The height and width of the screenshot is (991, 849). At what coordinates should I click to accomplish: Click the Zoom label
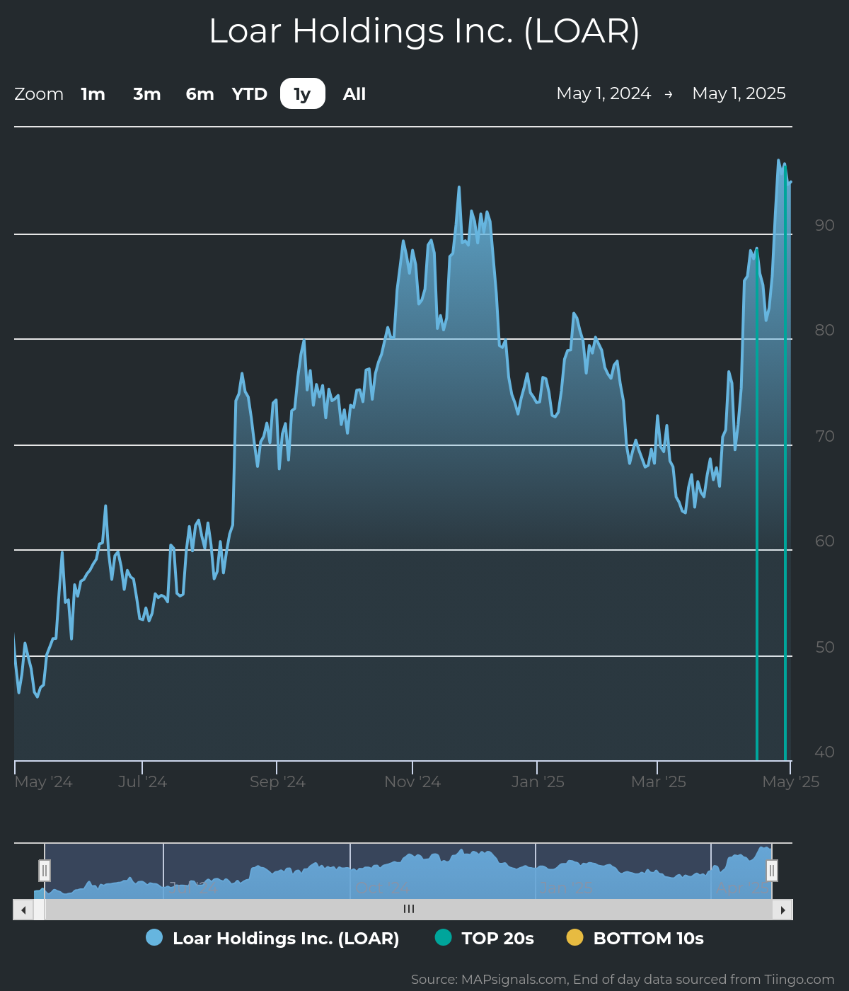39,94
